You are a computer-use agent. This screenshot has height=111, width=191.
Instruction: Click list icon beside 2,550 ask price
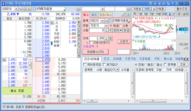coord(52,23)
